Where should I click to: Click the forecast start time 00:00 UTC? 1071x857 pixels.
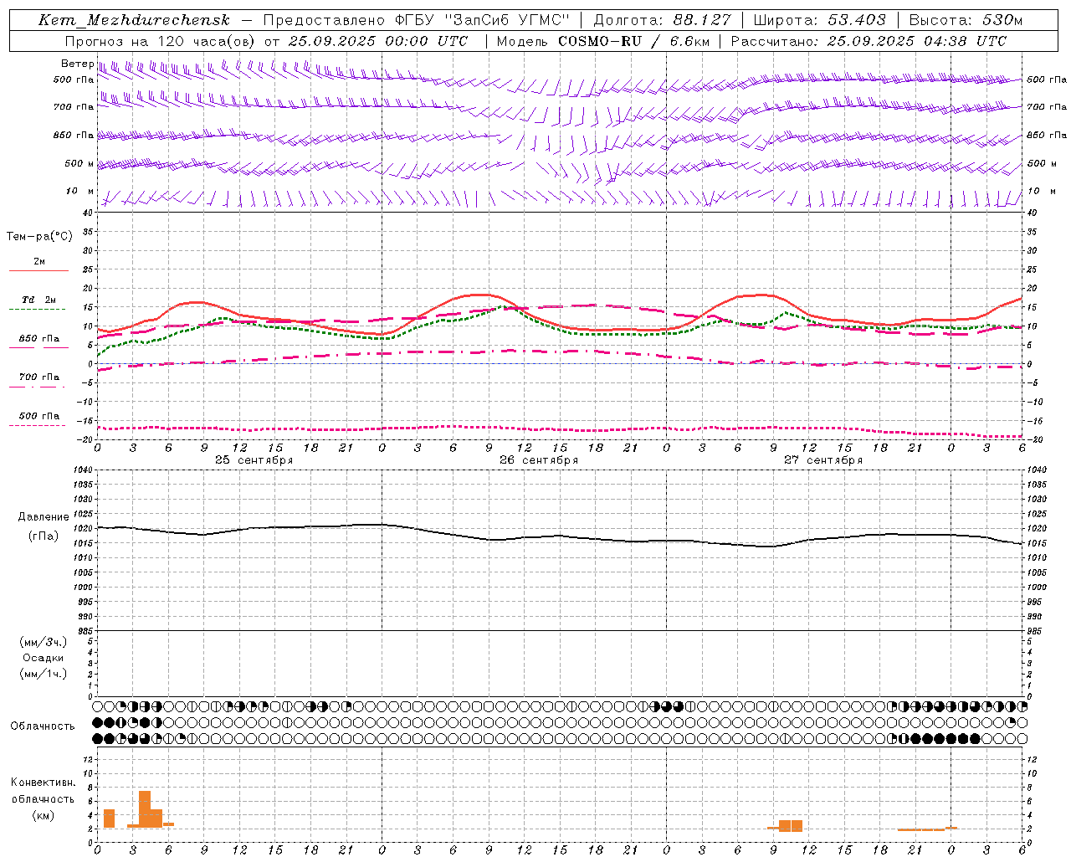pyautogui.click(x=427, y=41)
